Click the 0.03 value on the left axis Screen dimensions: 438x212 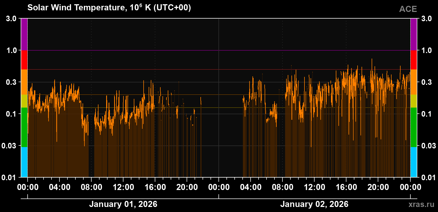(x=9, y=146)
